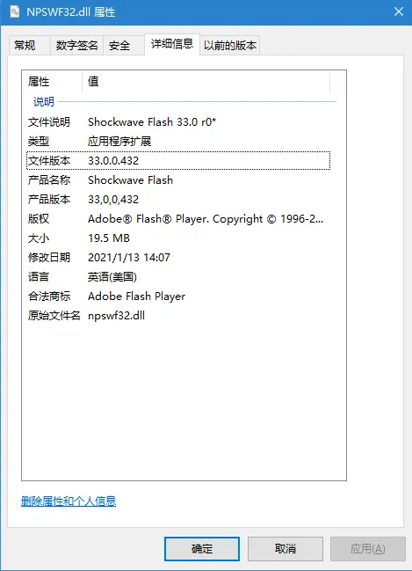Screen dimensions: 412x571
Task: Select the 合法商标 property label
Action: (x=49, y=296)
